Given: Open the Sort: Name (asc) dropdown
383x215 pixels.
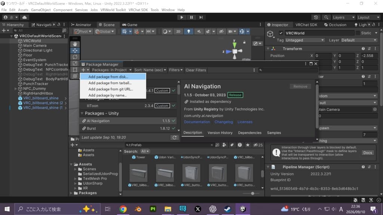Looking at the screenshot, I should point(150,70).
